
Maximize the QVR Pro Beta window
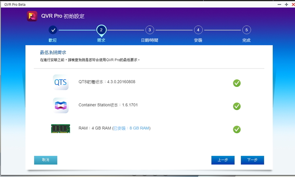286,4
